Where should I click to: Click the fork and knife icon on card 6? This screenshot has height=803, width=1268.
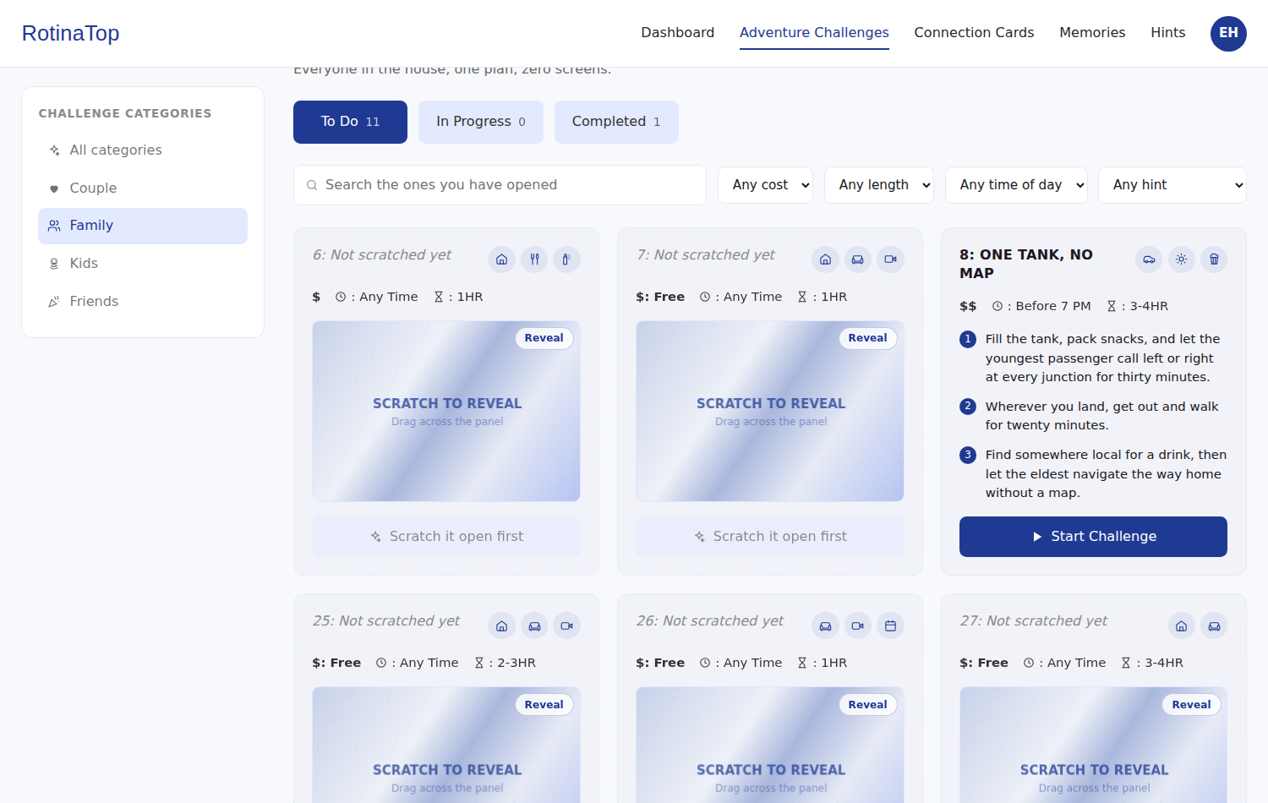[534, 259]
